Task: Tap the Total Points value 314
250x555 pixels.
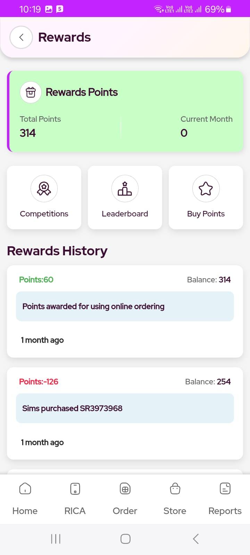Action: pyautogui.click(x=28, y=133)
